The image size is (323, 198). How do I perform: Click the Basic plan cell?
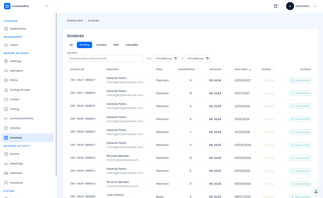coord(160,196)
